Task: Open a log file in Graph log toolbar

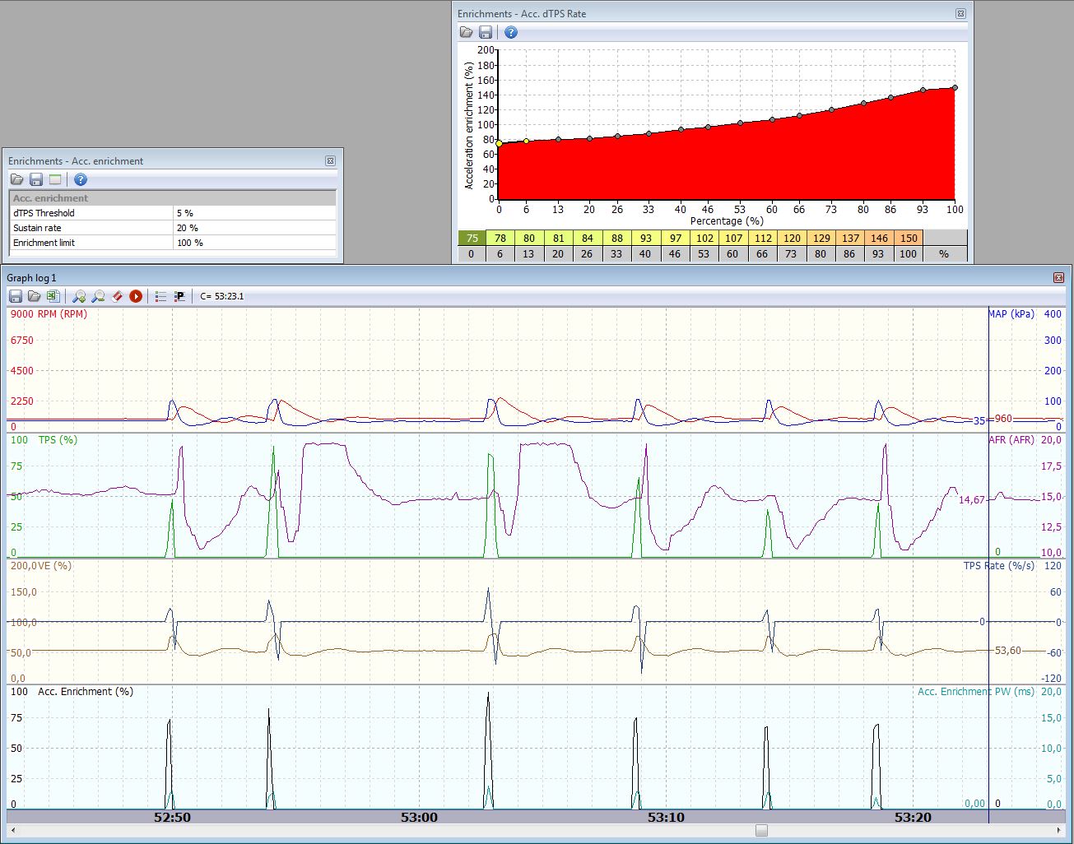Action: pos(34,296)
